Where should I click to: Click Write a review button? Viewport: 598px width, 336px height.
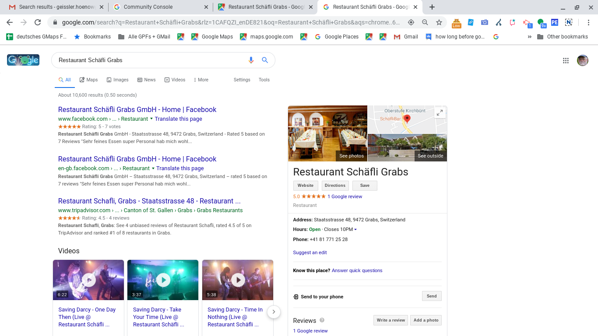(x=390, y=320)
